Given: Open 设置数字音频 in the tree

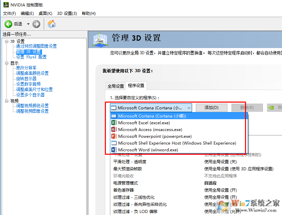Looking at the screenshot, I should (29, 84).
